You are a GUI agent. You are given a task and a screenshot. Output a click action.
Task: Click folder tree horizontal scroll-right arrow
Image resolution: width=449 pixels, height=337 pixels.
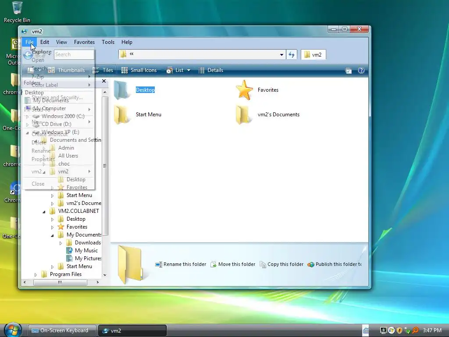point(98,282)
